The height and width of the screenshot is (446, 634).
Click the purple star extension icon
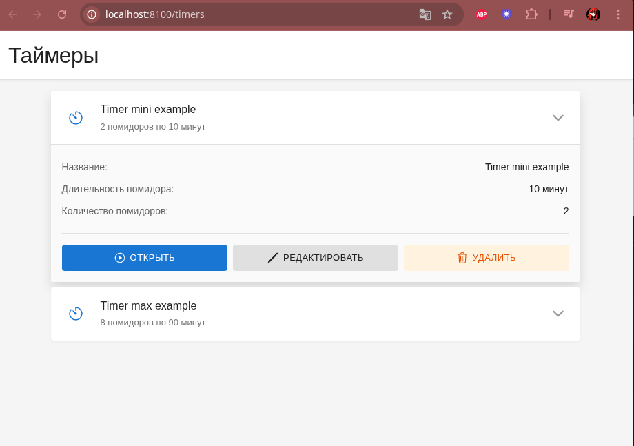tap(507, 14)
